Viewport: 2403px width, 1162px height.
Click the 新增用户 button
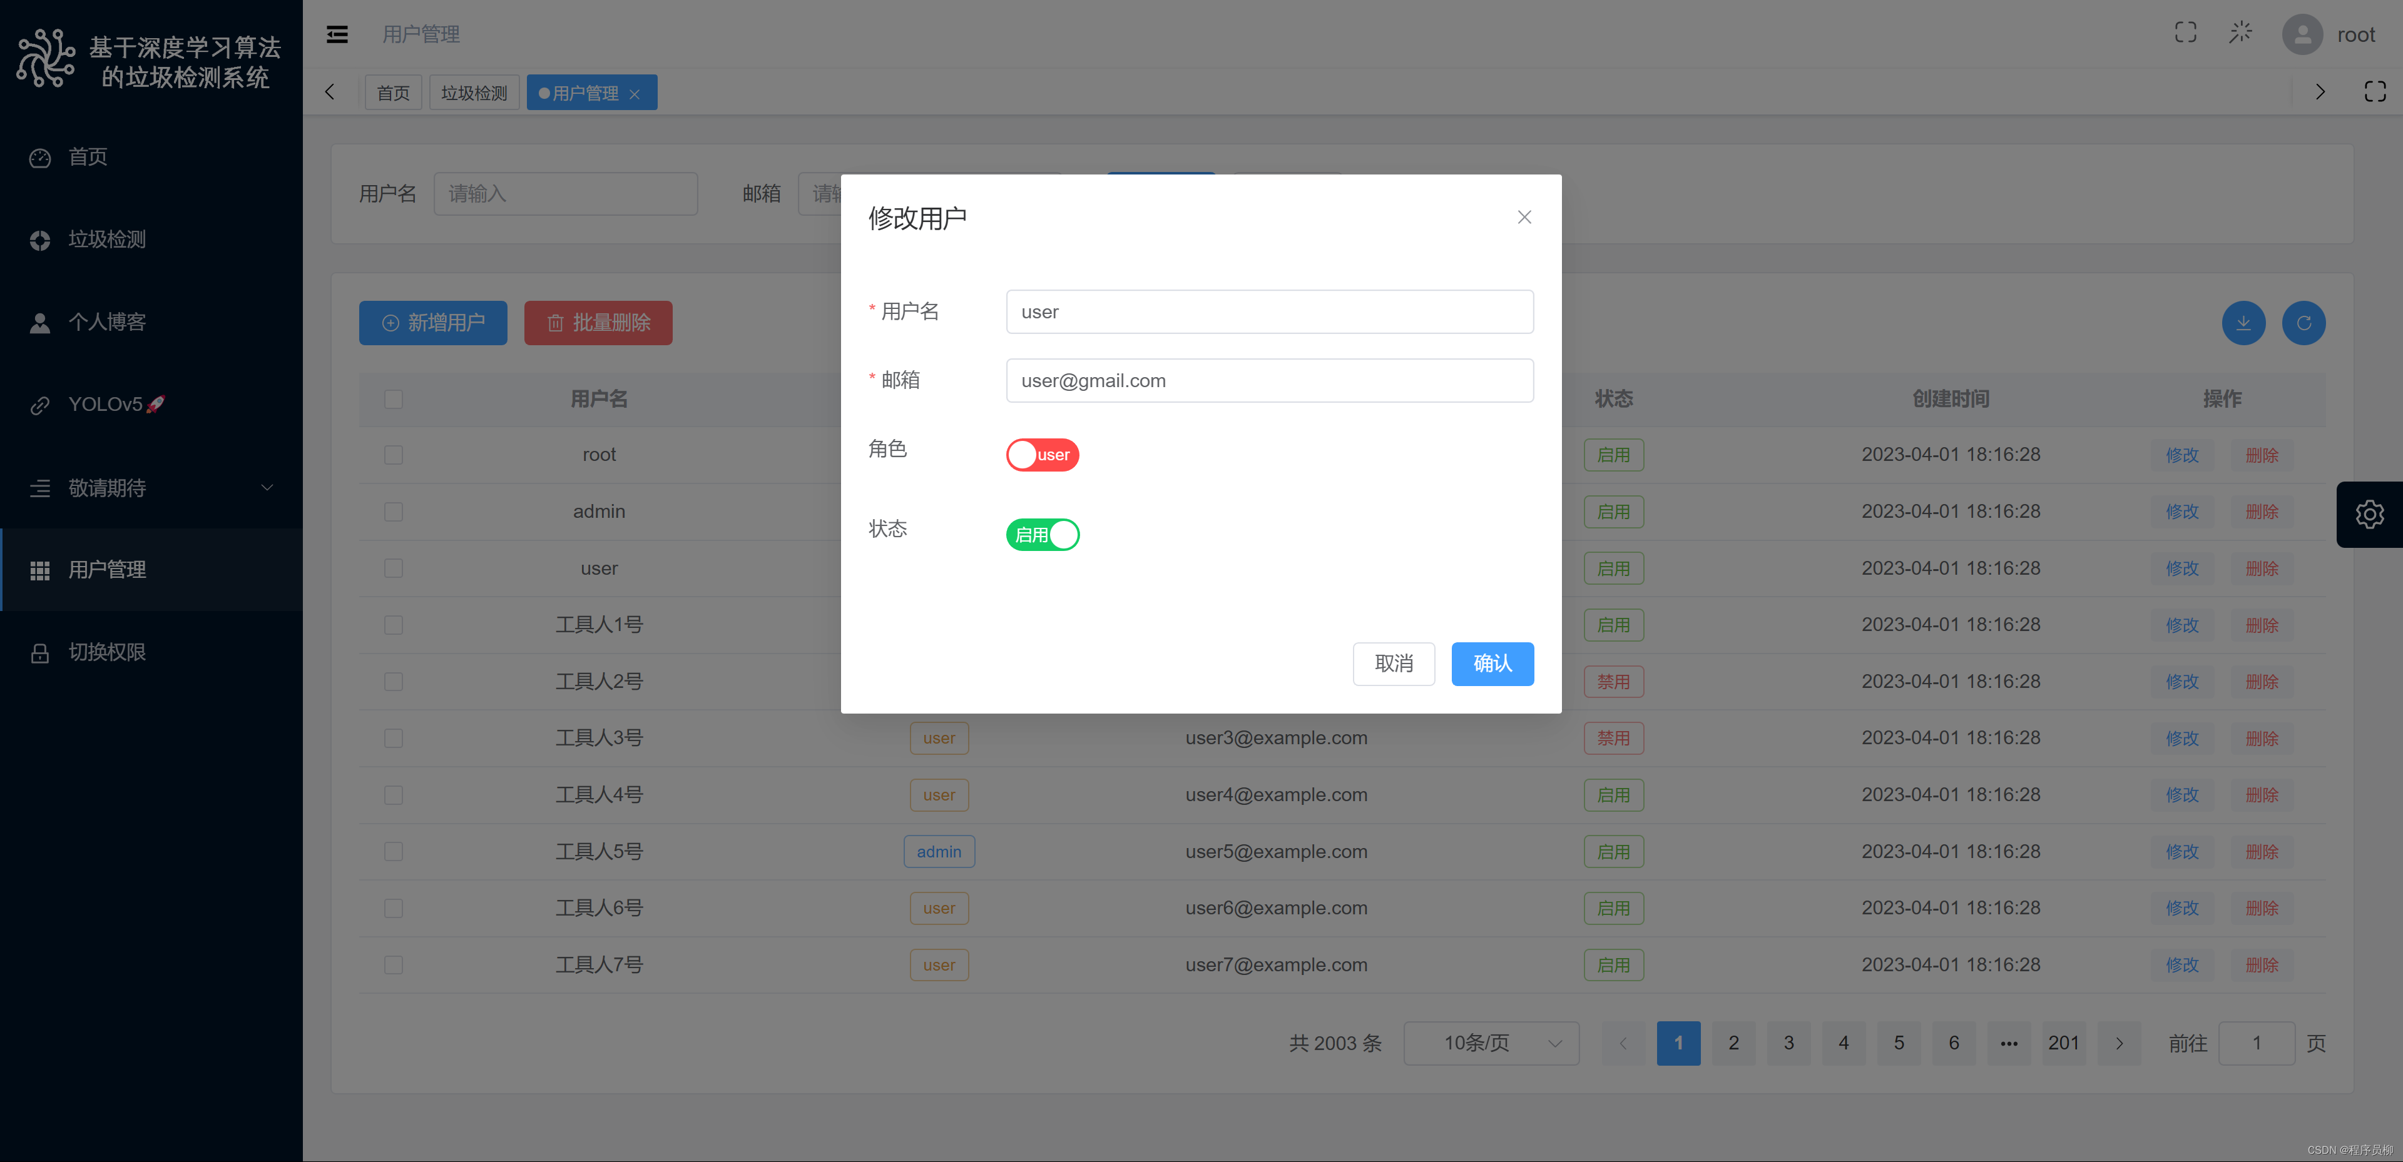pos(433,323)
